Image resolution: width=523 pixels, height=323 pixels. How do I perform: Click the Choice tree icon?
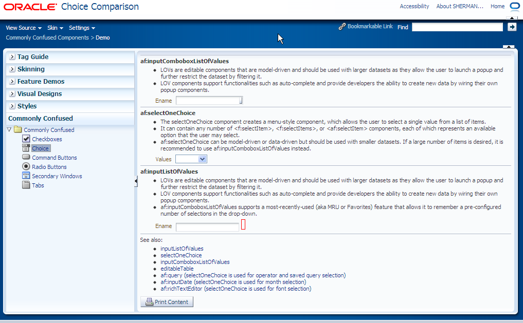pyautogui.click(x=26, y=148)
